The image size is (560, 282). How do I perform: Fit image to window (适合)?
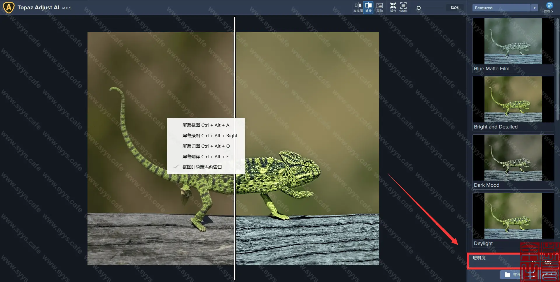pyautogui.click(x=393, y=8)
